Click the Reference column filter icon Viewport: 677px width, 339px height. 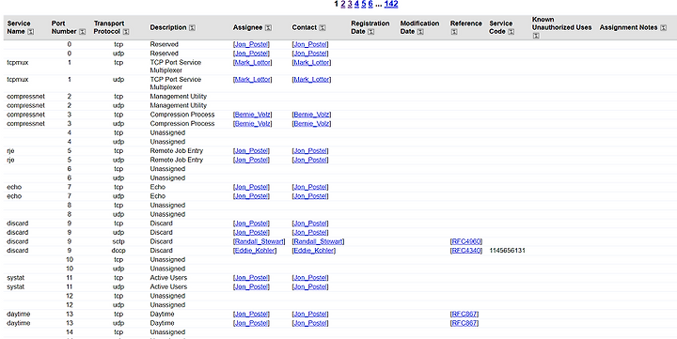tap(454, 32)
